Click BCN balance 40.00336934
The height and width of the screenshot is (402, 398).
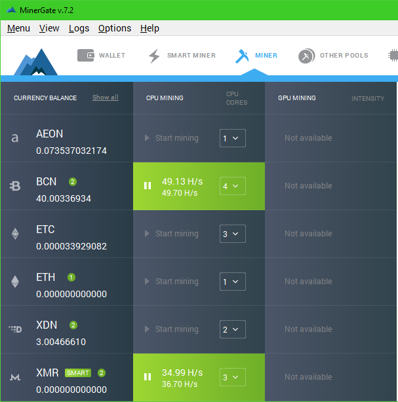(x=64, y=198)
